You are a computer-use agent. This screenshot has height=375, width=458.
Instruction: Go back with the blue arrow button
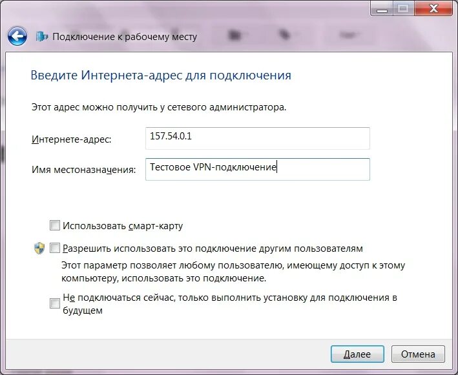(17, 36)
